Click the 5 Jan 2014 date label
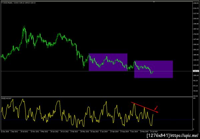This screenshot has height=139, width=200. [104, 132]
